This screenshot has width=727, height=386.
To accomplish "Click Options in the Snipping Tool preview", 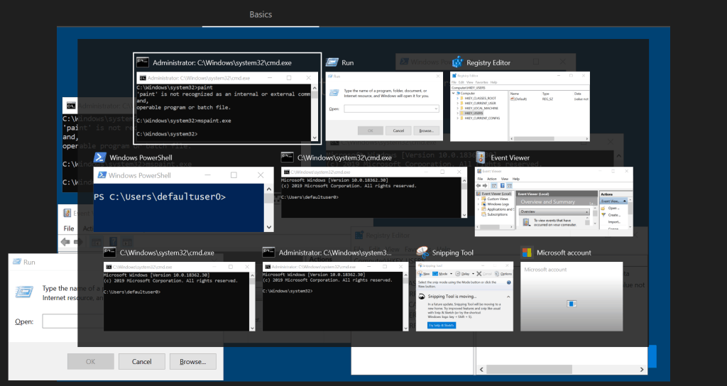I will coord(503,274).
